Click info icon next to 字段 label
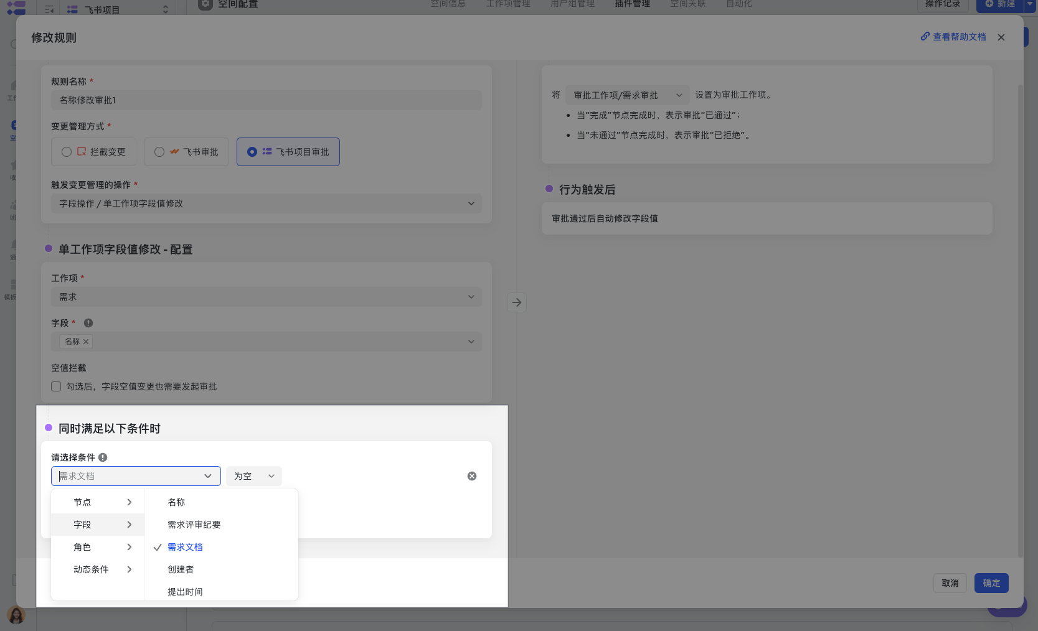This screenshot has width=1038, height=631. (88, 323)
